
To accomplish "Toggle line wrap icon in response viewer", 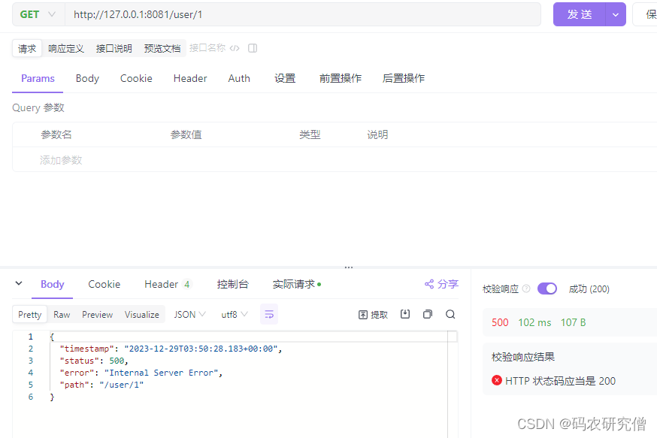I will (x=269, y=315).
